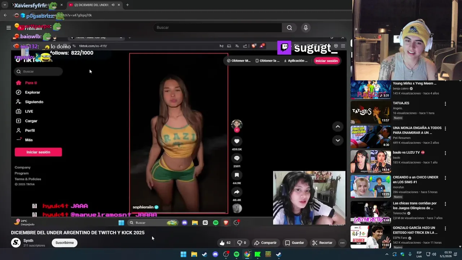Open Discord from the Windows taskbar
This screenshot has width=462, height=260.
coord(215,254)
